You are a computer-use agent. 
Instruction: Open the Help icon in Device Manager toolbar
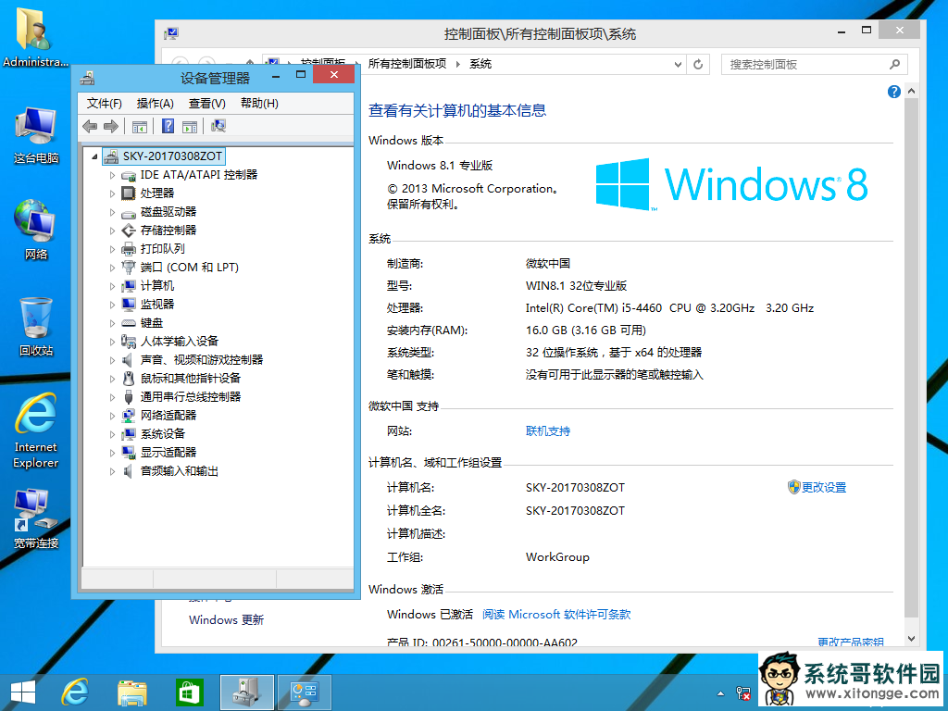point(168,126)
